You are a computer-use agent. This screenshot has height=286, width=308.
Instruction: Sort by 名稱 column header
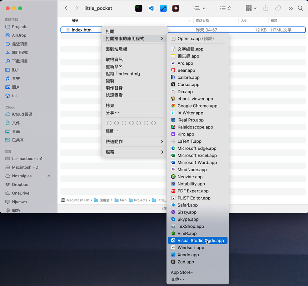click(75, 20)
